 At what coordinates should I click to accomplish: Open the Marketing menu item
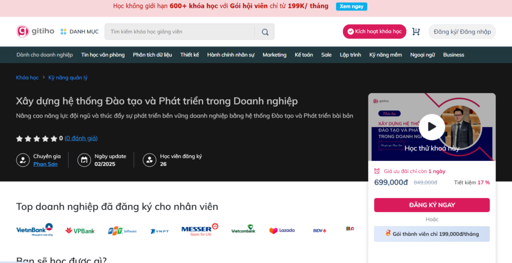click(274, 55)
